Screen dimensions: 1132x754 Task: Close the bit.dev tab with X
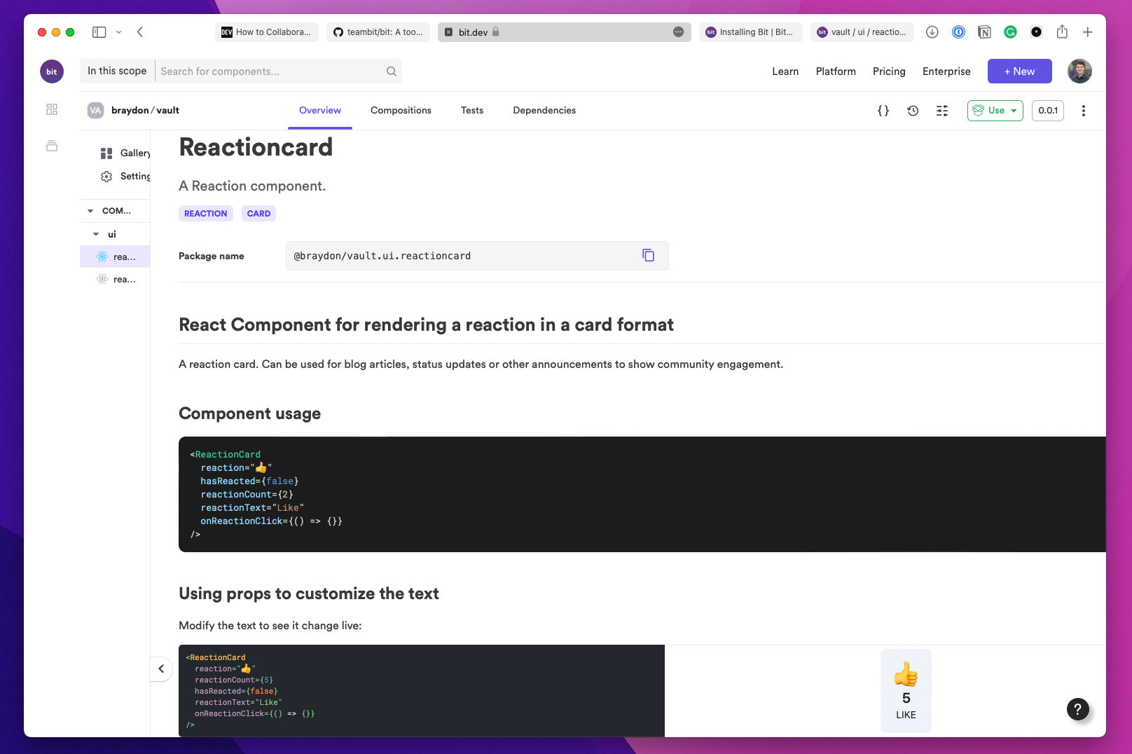[x=449, y=32]
